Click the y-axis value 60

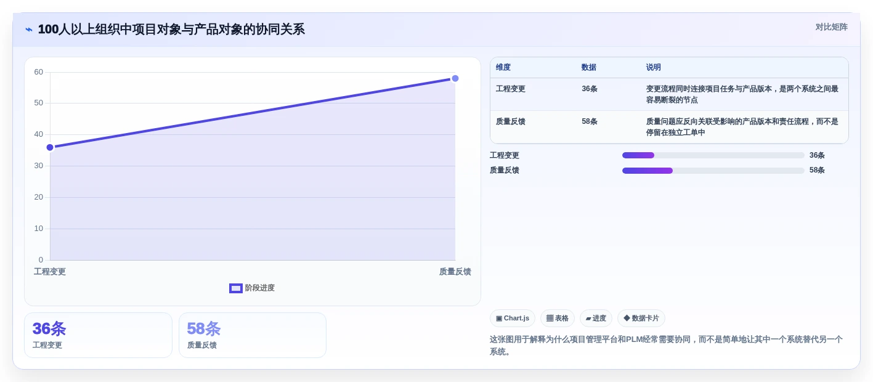coord(39,72)
